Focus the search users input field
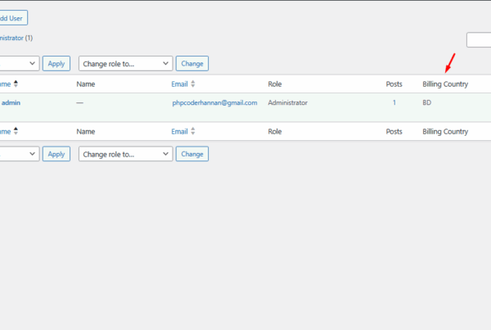The width and height of the screenshot is (491, 330). tap(479, 40)
